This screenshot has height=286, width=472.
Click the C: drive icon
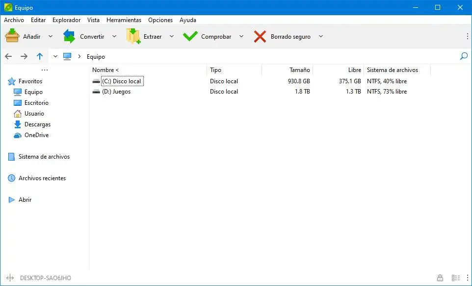coord(96,81)
